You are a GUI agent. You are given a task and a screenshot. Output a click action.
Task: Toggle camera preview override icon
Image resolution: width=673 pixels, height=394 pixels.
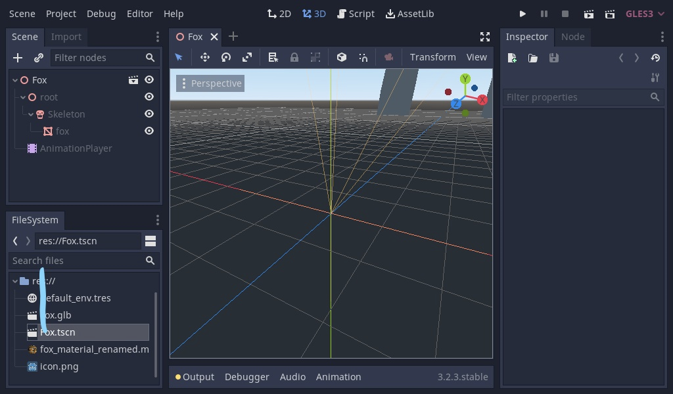point(389,57)
